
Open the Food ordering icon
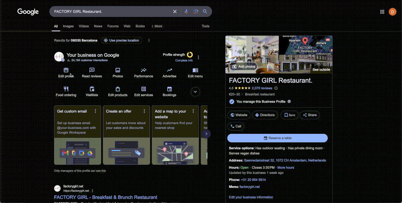66,89
